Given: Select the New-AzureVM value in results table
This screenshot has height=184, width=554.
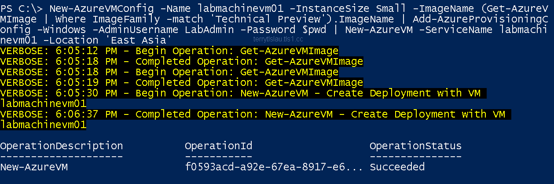Looking at the screenshot, I should tap(34, 167).
